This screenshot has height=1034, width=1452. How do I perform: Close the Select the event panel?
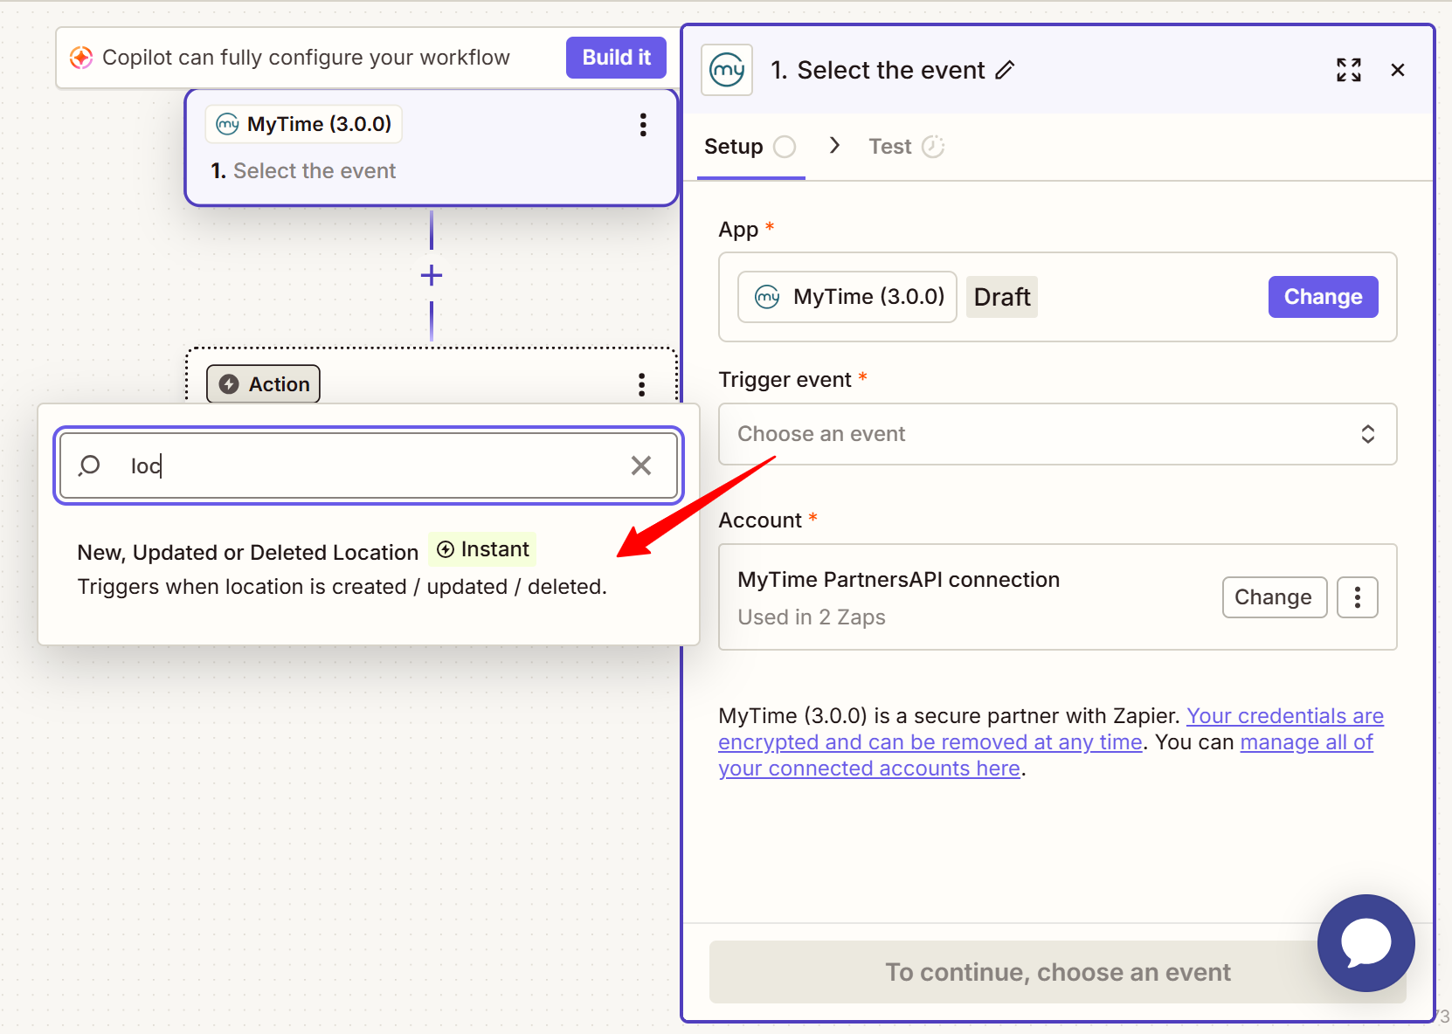[x=1398, y=70]
